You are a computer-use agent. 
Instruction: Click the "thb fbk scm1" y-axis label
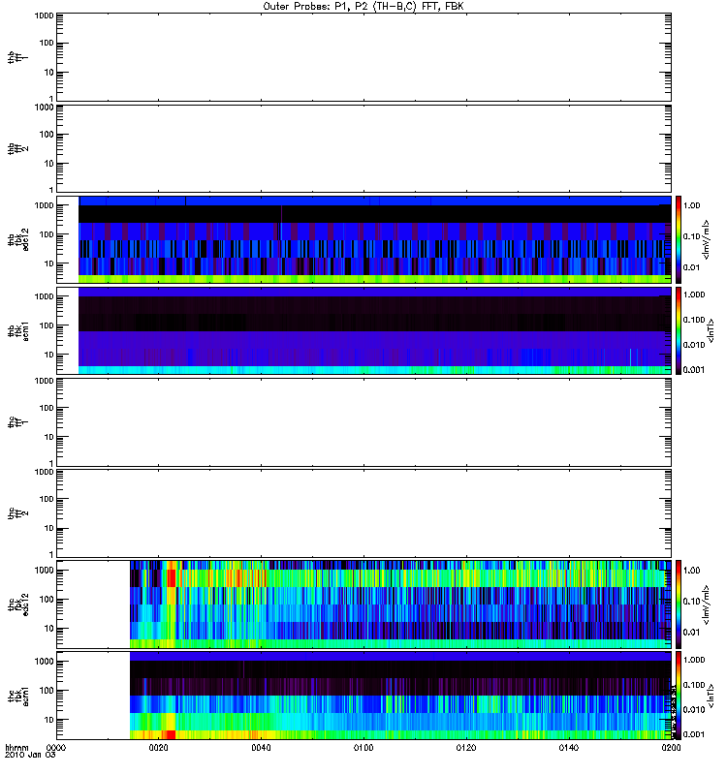click(x=18, y=330)
